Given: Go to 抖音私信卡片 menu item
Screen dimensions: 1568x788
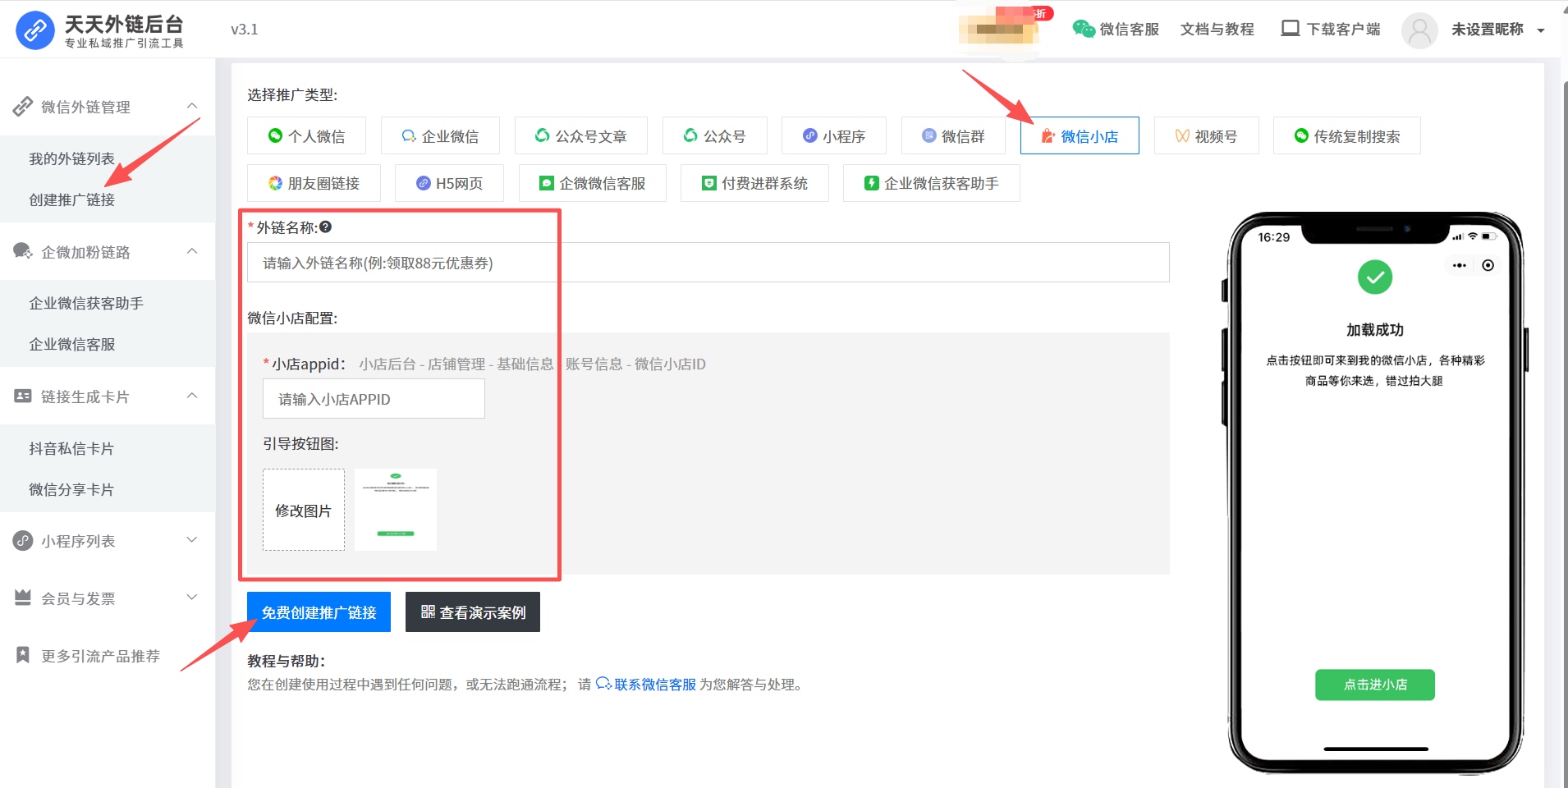Looking at the screenshot, I should pos(71,448).
